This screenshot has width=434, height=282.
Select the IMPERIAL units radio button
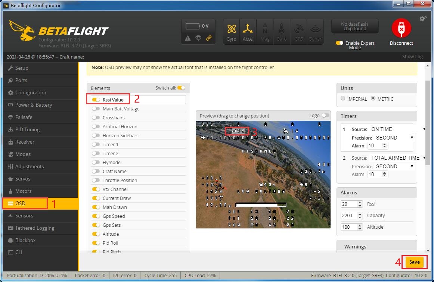pos(343,99)
